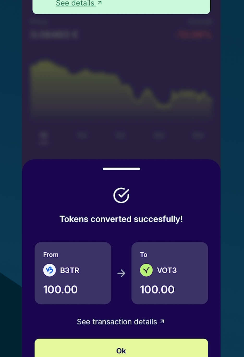244x357 pixels.
Task: Tap the drag handle atop the modal
Action: pos(121,169)
